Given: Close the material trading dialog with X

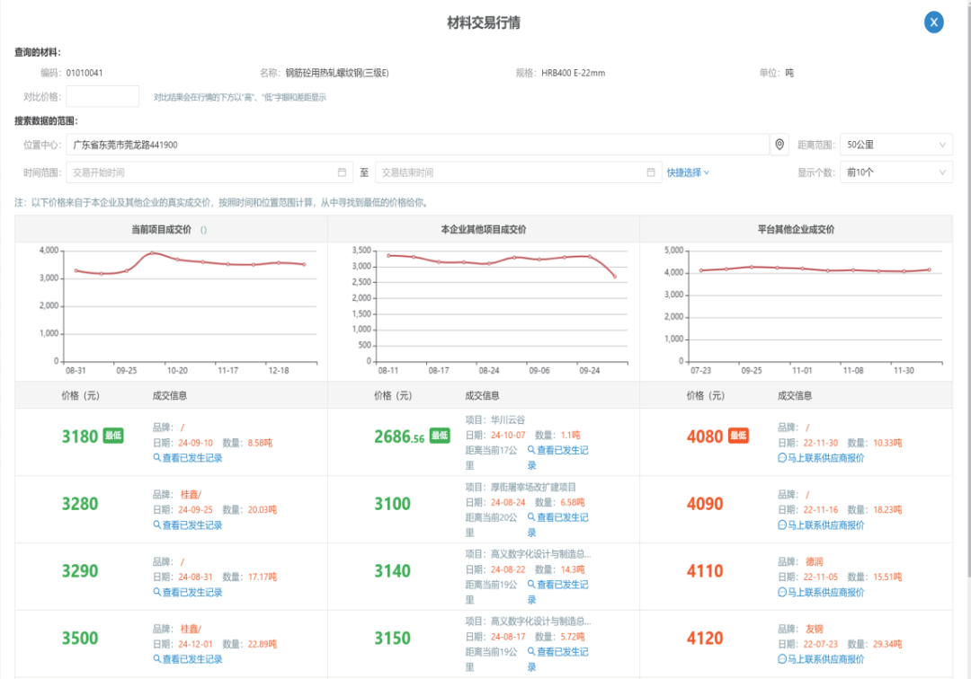Looking at the screenshot, I should (934, 22).
